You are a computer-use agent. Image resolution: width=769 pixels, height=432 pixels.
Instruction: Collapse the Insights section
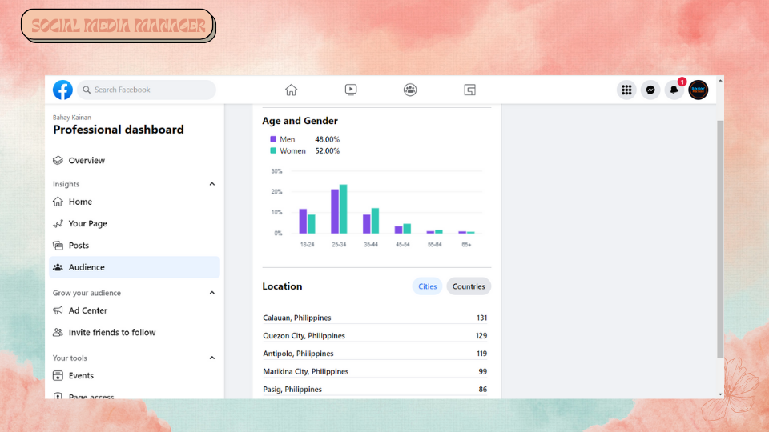[x=211, y=184]
